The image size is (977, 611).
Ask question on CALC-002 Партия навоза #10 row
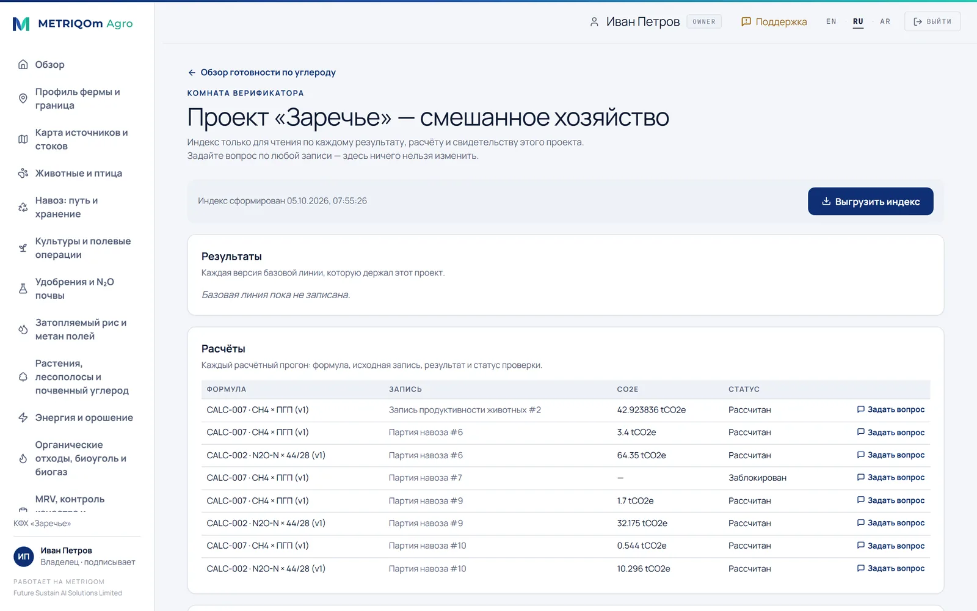(x=890, y=568)
